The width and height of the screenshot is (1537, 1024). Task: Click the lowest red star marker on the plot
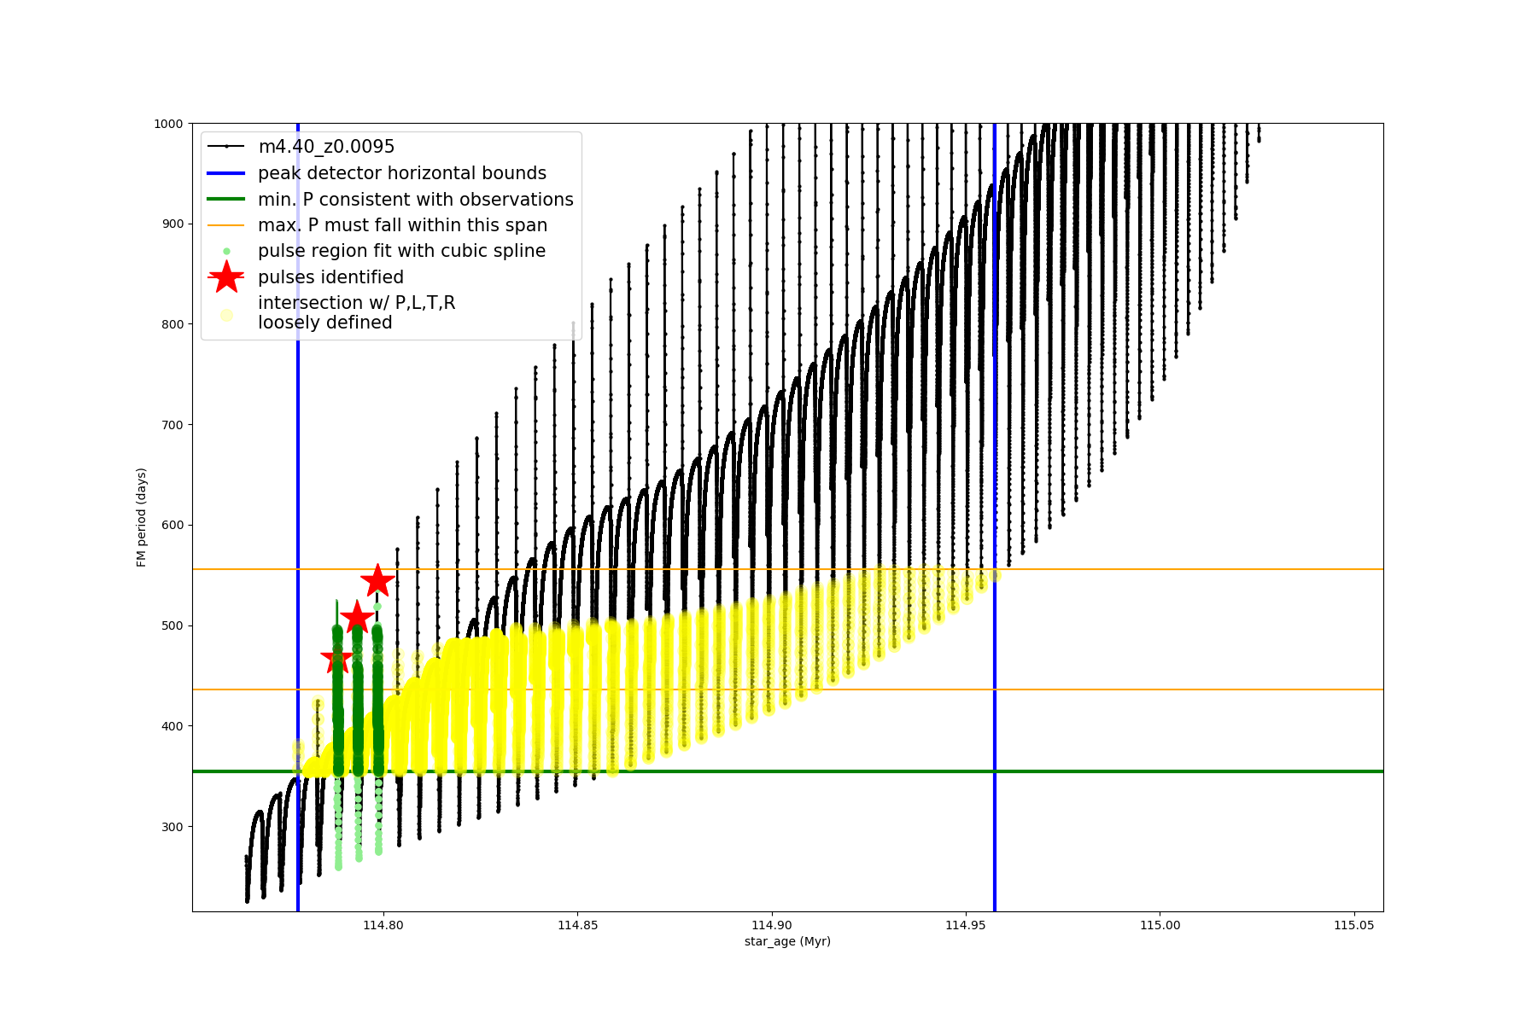[x=336, y=658]
